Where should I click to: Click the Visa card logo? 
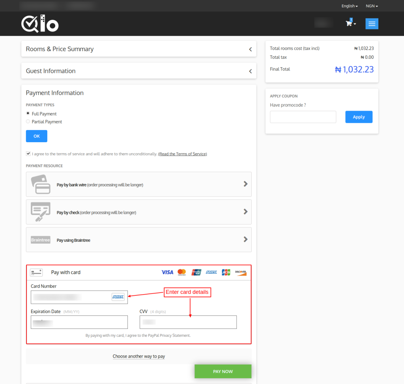pos(167,272)
